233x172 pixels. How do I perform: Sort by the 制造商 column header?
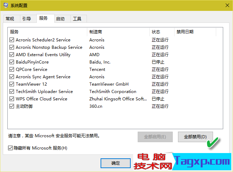118,32
